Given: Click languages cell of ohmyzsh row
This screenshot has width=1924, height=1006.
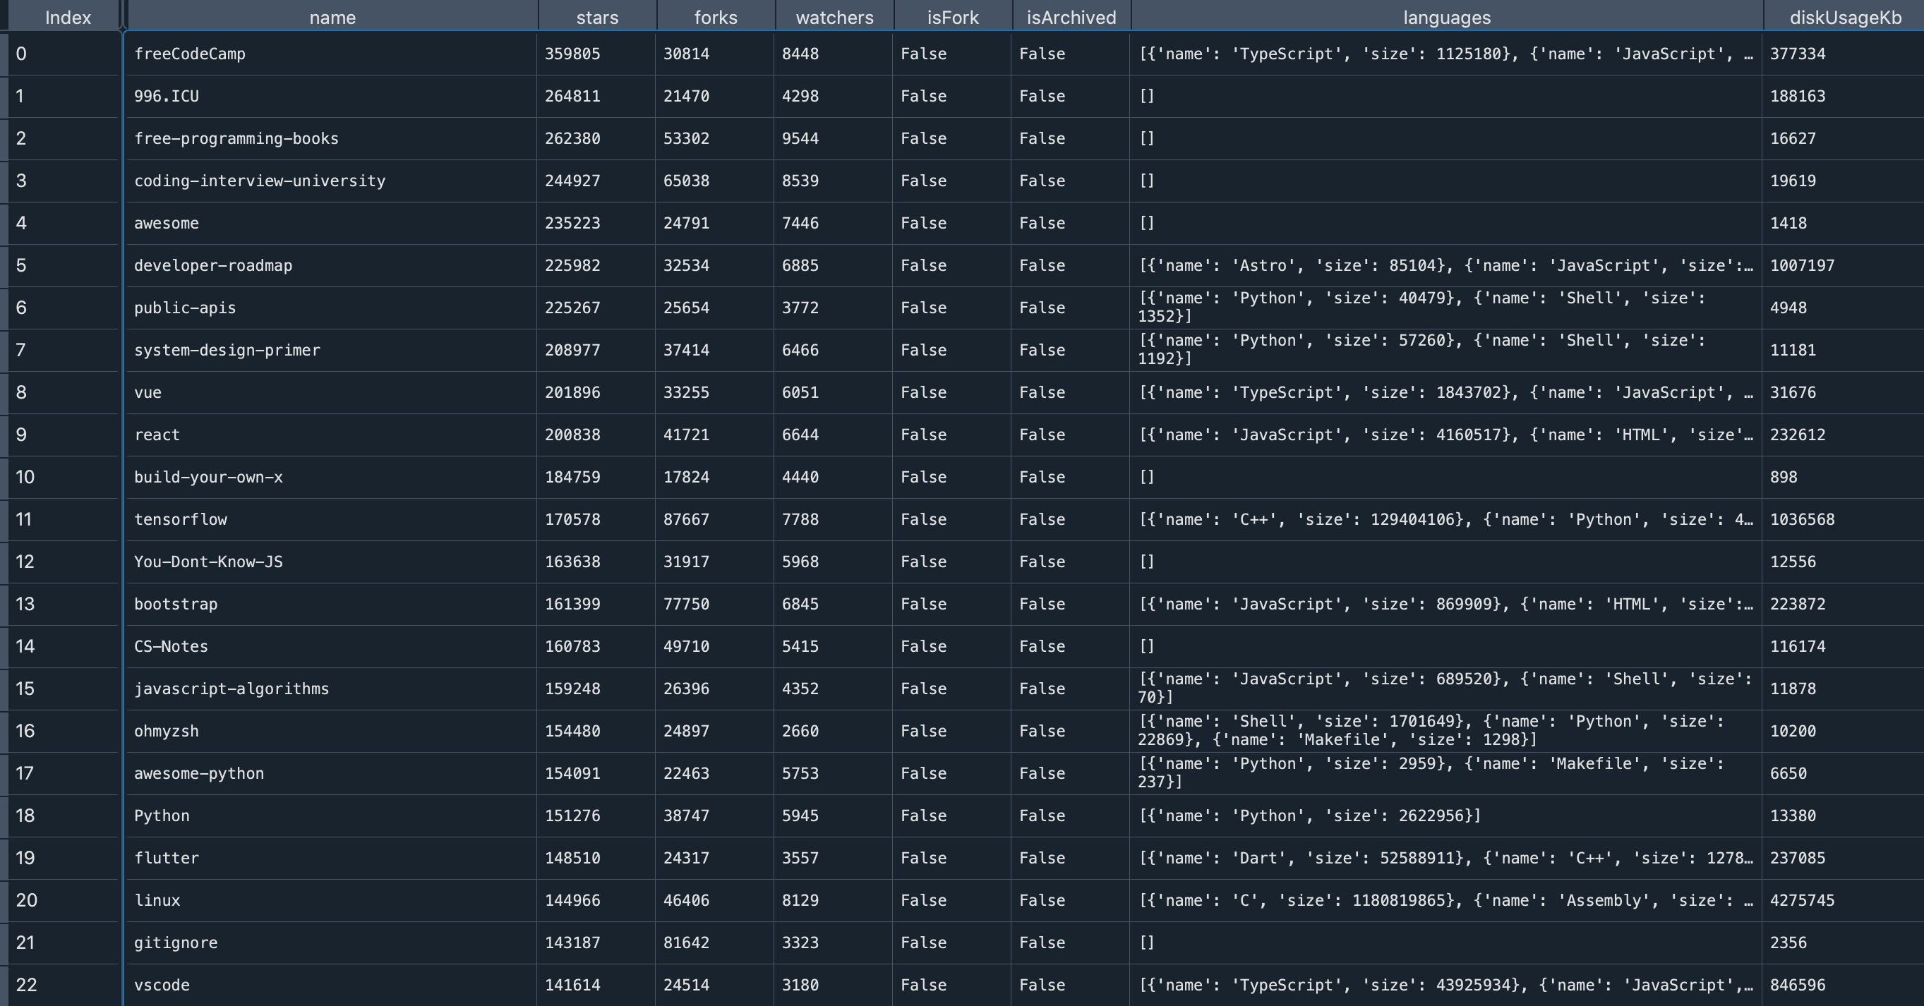Looking at the screenshot, I should coord(1445,731).
